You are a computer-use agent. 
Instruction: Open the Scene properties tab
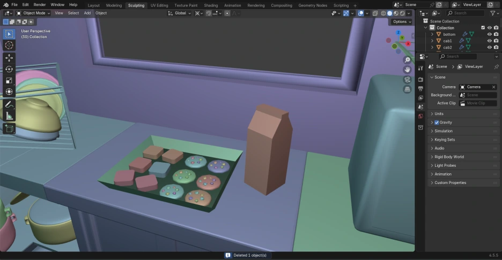420,107
